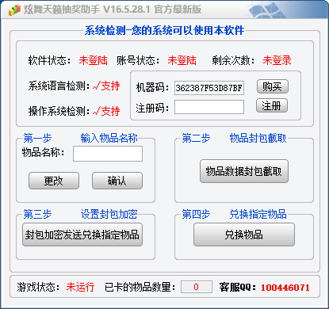329x309 pixels.
Task: Click 系统检测 header text
Action: pos(164,31)
